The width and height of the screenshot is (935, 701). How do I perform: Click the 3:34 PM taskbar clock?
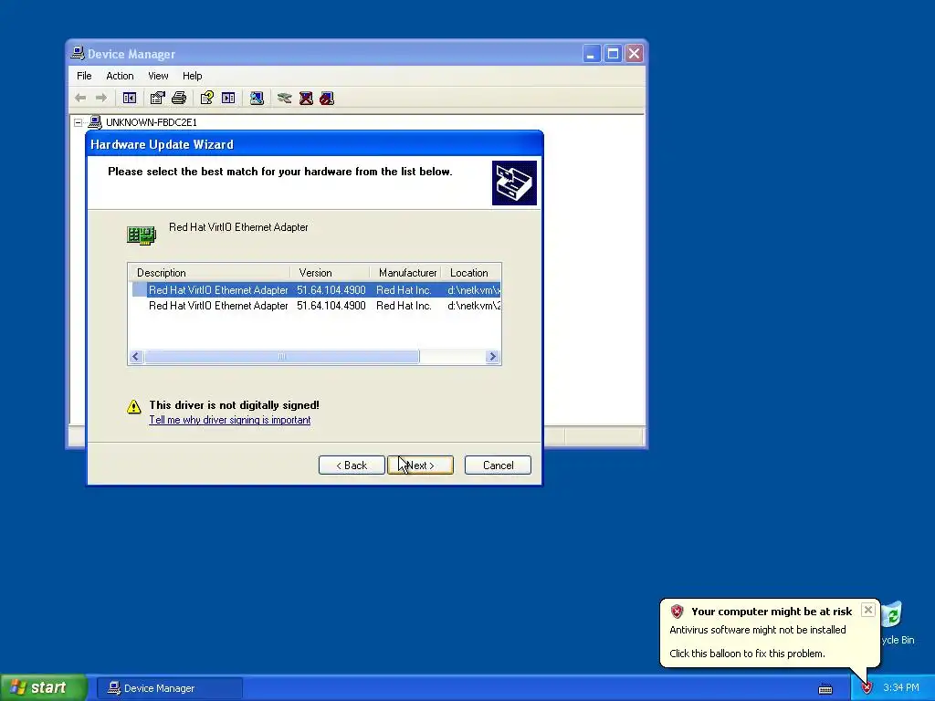(901, 688)
